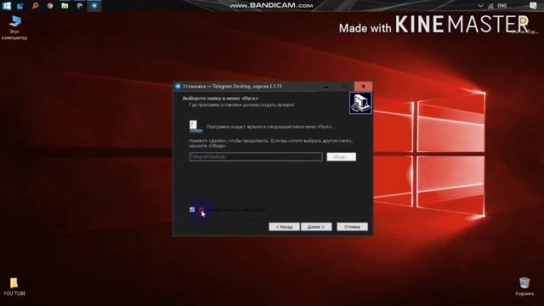Cancel setup with the 'Отмена' button

[352, 227]
